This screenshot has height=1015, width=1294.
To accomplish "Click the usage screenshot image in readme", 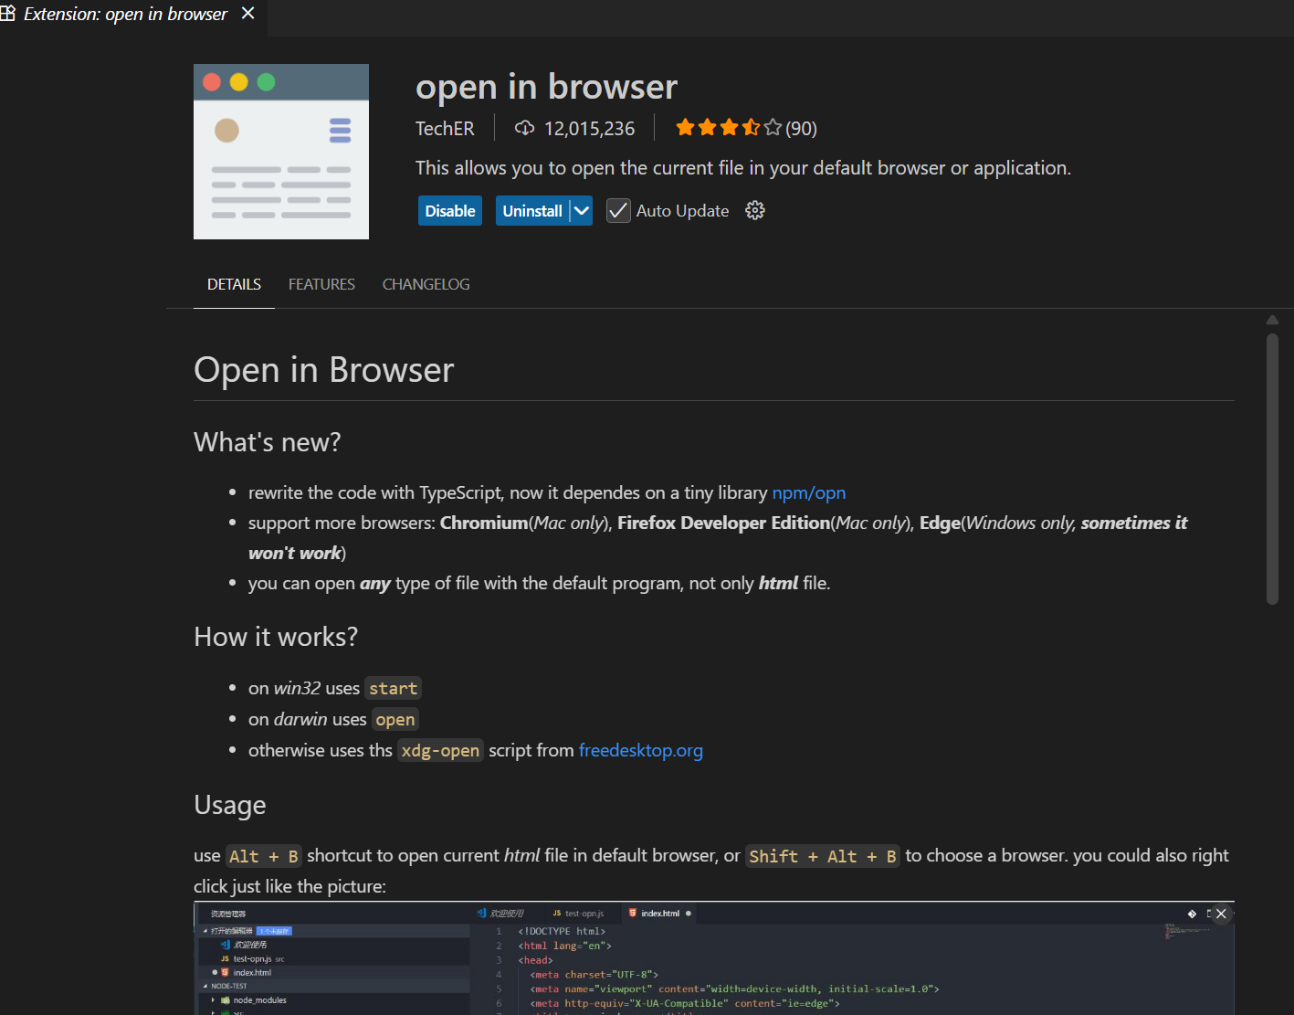I will click(714, 958).
